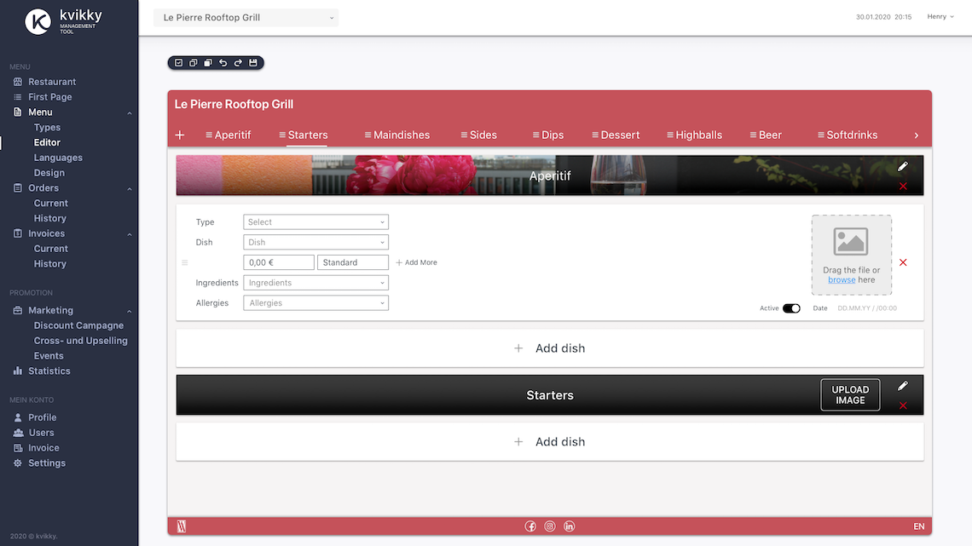
Task: Open the Henry user menu
Action: coord(940,17)
